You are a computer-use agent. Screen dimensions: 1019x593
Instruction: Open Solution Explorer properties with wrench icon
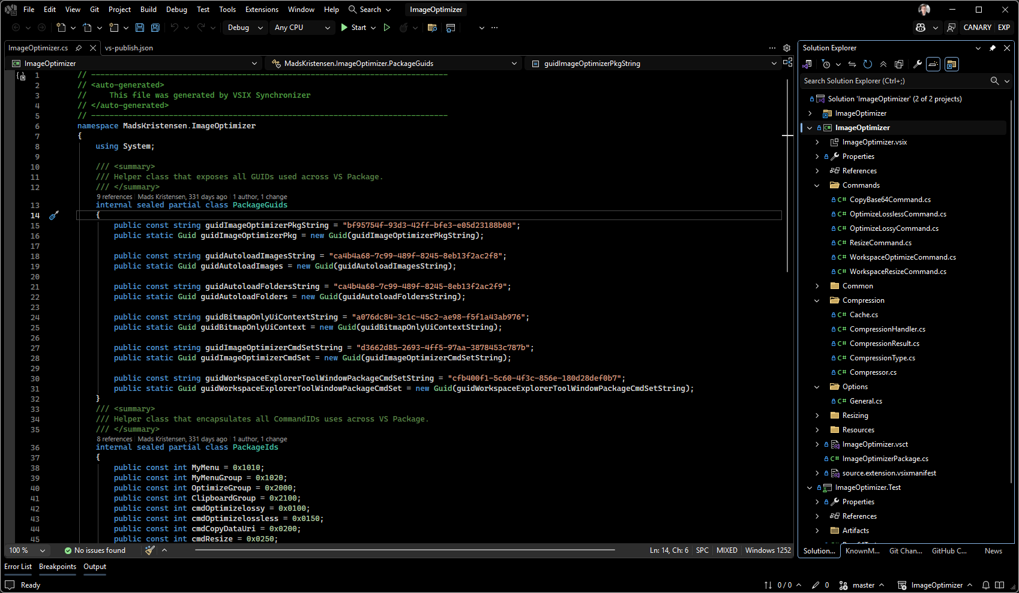click(x=917, y=64)
